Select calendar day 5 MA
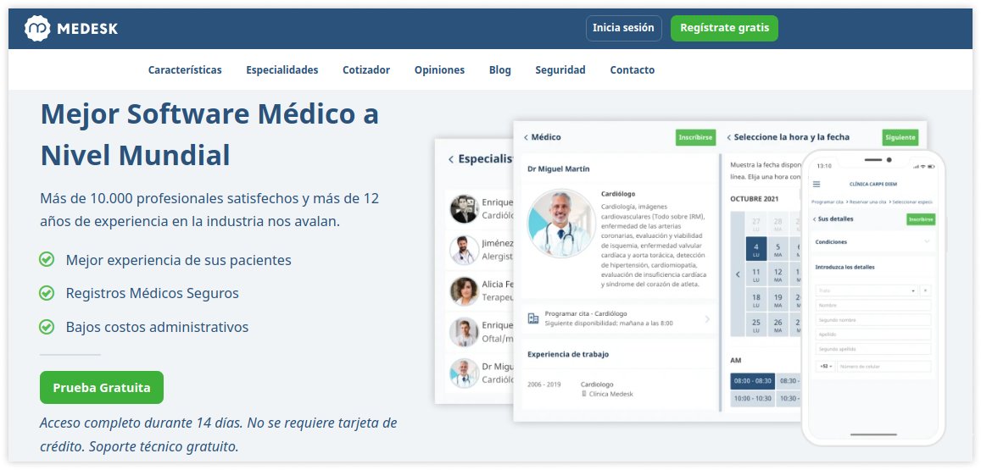981x470 pixels. 778,250
